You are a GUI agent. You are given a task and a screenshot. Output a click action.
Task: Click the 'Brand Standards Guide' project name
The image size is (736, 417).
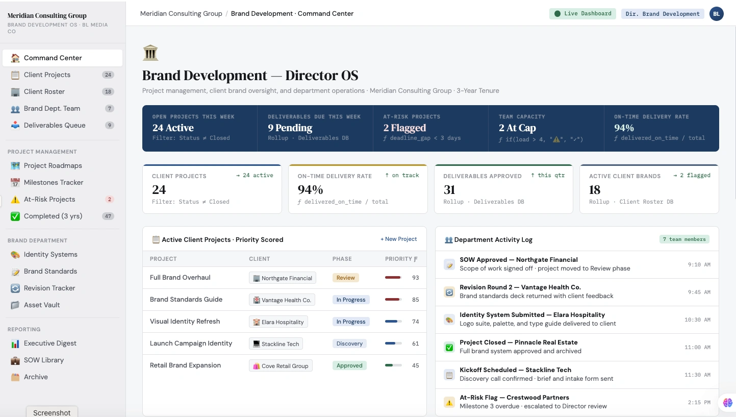click(x=186, y=300)
